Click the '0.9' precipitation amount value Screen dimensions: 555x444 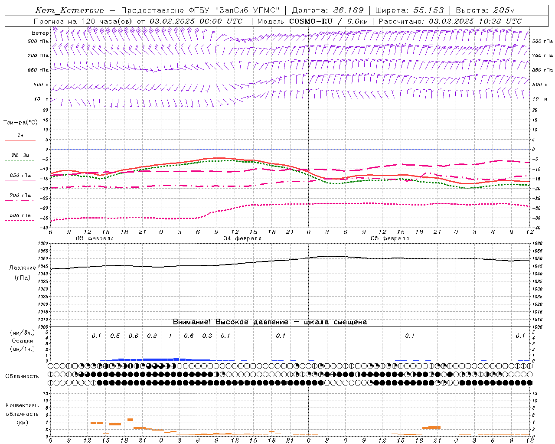(x=152, y=336)
